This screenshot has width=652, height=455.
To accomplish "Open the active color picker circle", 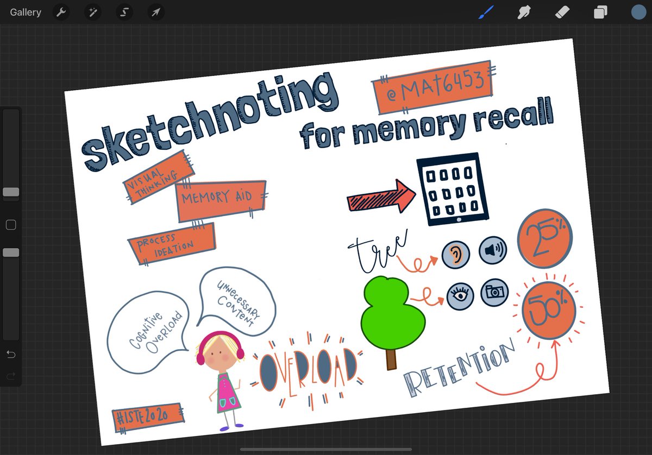I will coord(639,12).
